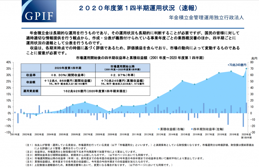Click the 運用資産額 row header in the table
Image resolution: width=259 pixels, height=167 pixels.
tap(31, 91)
